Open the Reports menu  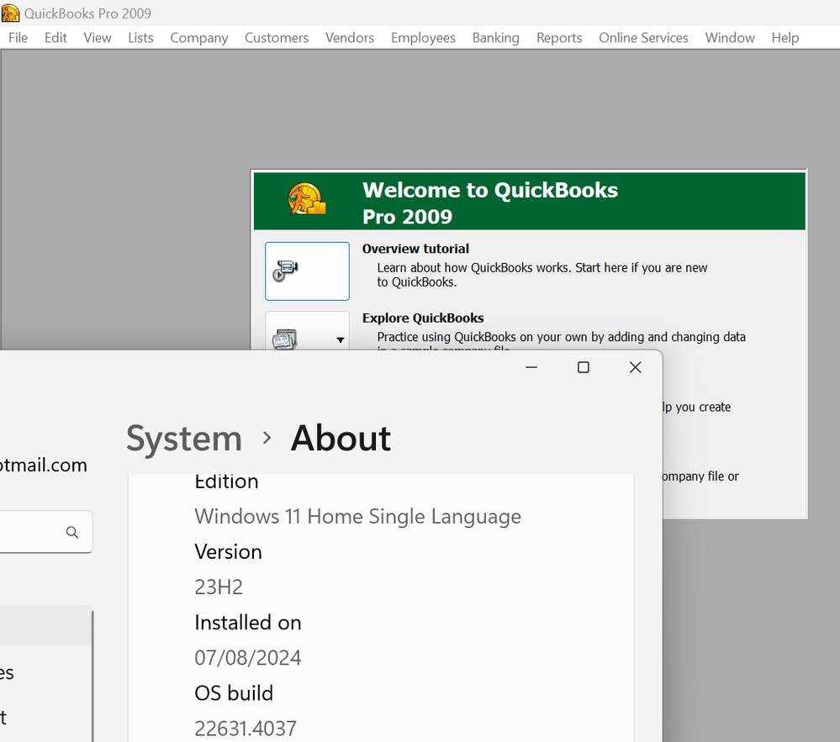click(559, 38)
